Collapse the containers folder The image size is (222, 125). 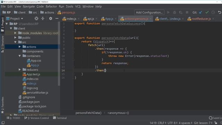[x=20, y=56]
